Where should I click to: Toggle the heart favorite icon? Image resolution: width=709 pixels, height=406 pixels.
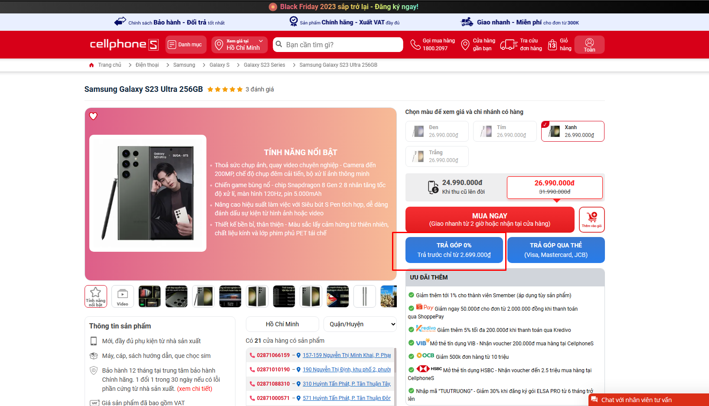pyautogui.click(x=93, y=116)
